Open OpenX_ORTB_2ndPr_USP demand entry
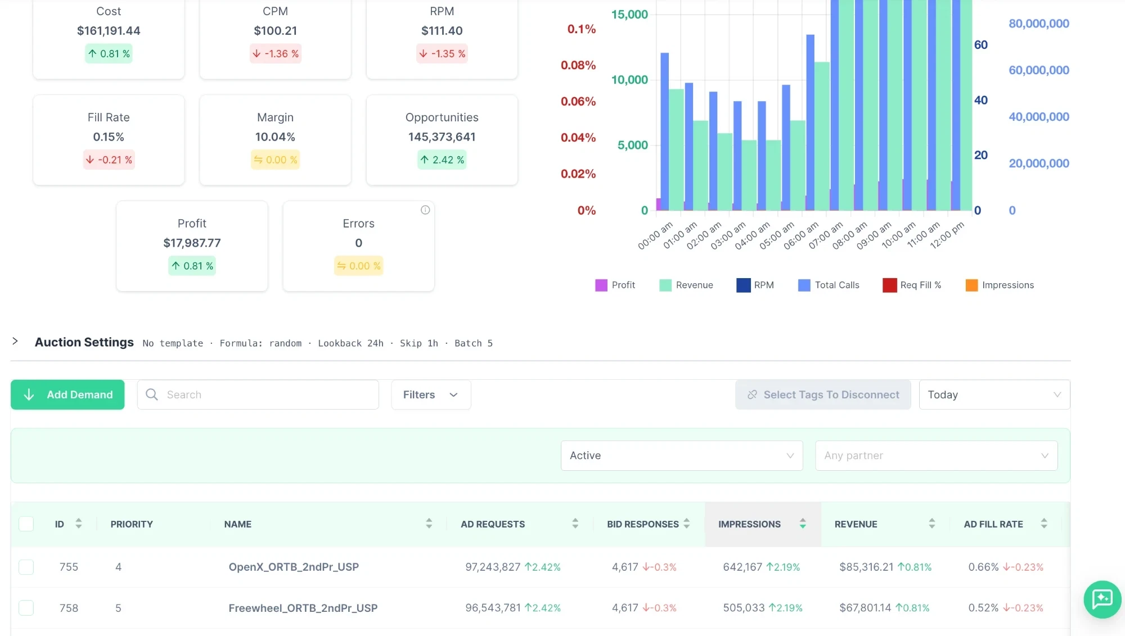Viewport: 1125px width, 636px height. coord(294,567)
